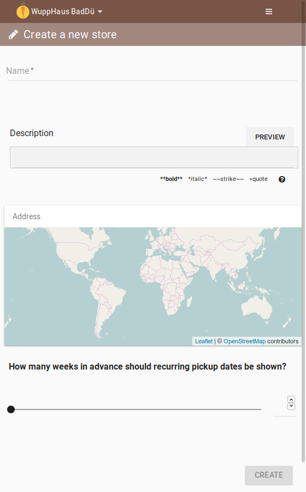Open the Leaflet link
This screenshot has width=306, height=492.
[204, 341]
